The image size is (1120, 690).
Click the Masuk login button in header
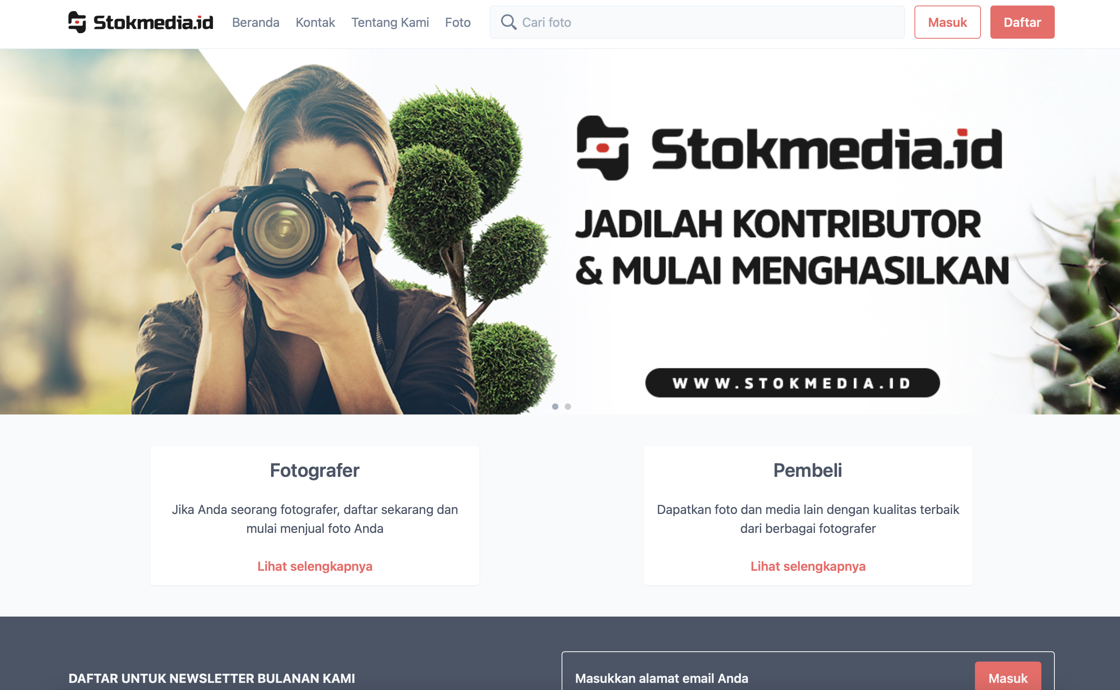pos(947,22)
